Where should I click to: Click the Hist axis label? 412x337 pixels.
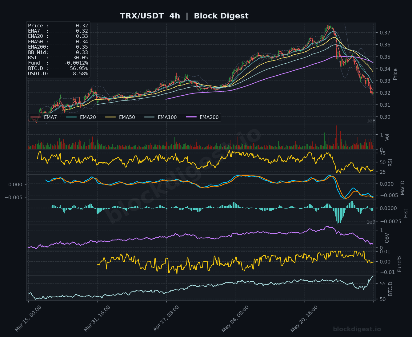[406, 213]
